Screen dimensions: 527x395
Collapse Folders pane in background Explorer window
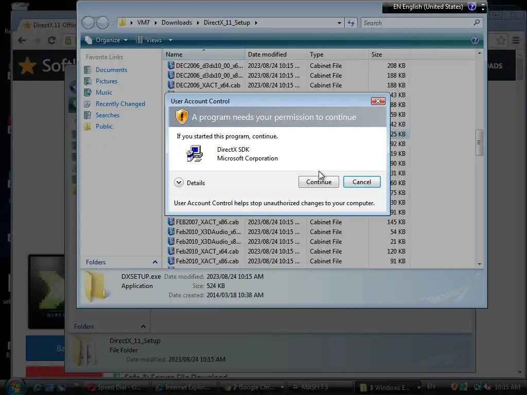[x=143, y=326]
